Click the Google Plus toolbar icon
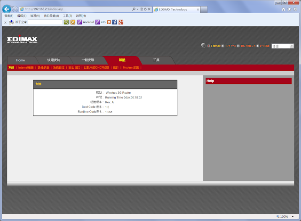The width and height of the screenshot is (301, 221). click(x=121, y=22)
